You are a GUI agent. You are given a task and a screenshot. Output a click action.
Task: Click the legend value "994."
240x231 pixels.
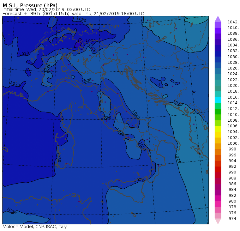click(234, 161)
